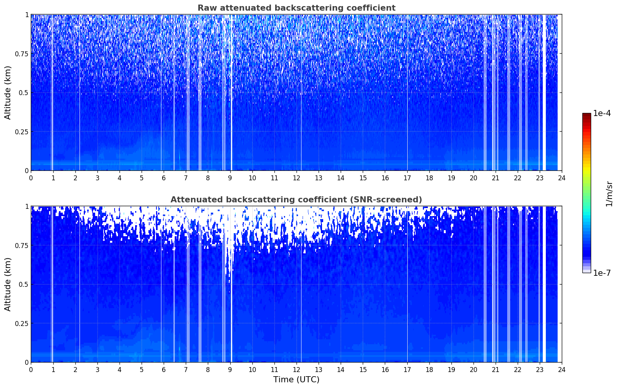Click the 'Raw attenuated backscattering coefficient' title
Image resolution: width=617 pixels, height=388 pixels.
click(296, 8)
